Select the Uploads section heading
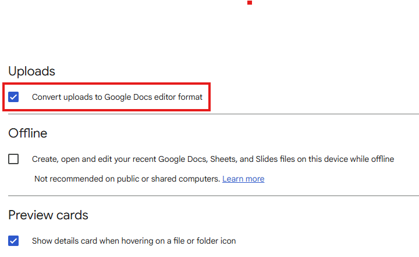419x257 pixels. [x=31, y=71]
